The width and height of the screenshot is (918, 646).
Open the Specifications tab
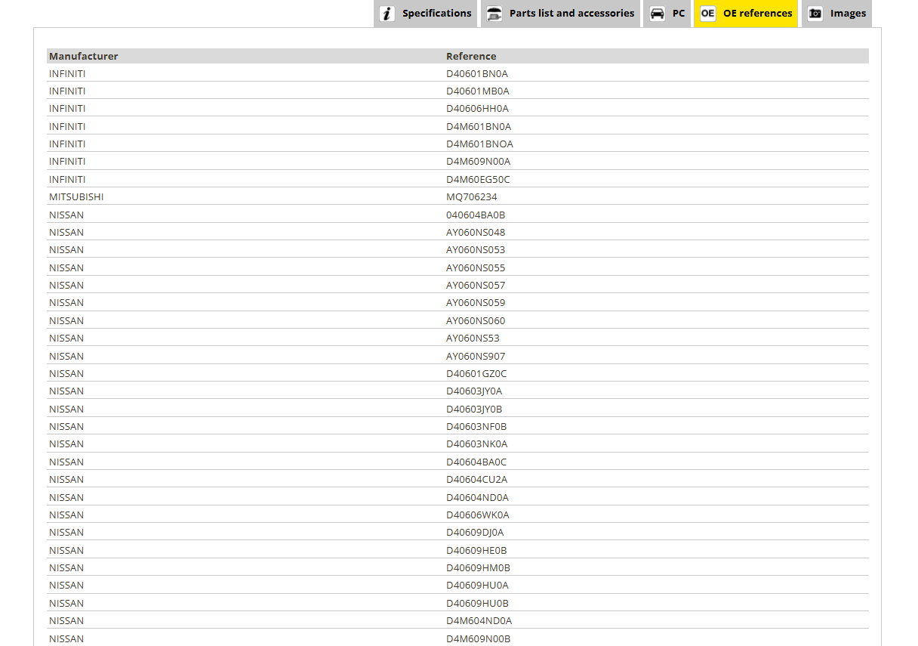click(425, 14)
